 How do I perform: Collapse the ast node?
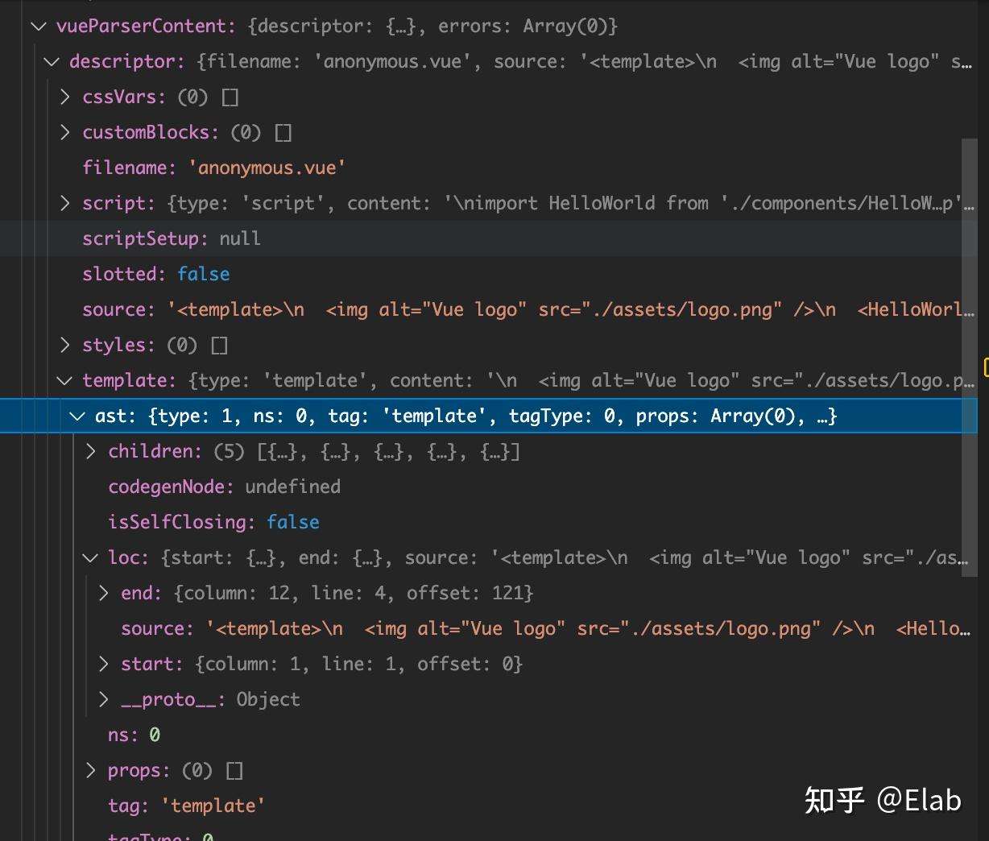[x=77, y=416]
